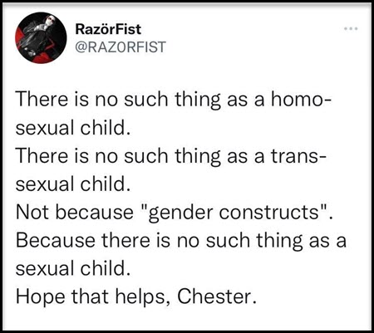The image size is (374, 333).
Task: Click the first "sexual child." line
Action: (73, 128)
